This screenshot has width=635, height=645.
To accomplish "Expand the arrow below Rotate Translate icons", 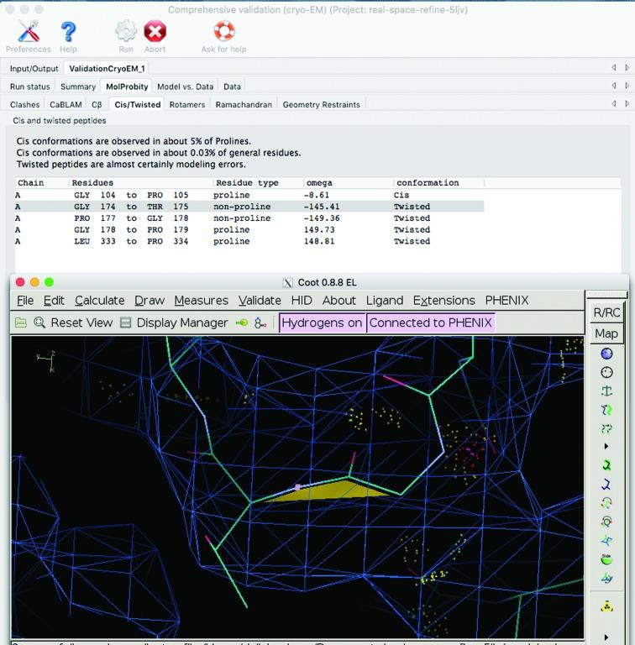I will (606, 446).
